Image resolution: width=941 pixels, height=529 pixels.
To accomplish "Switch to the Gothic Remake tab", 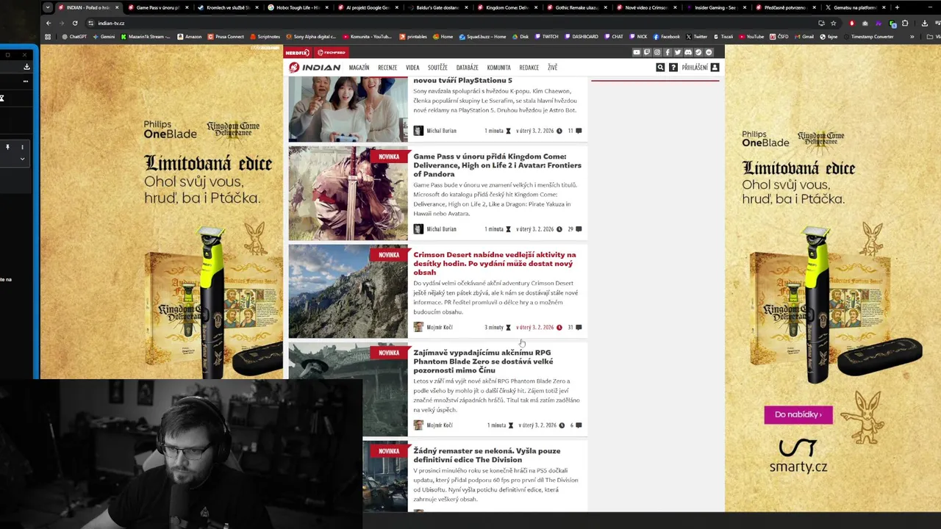I will (577, 7).
